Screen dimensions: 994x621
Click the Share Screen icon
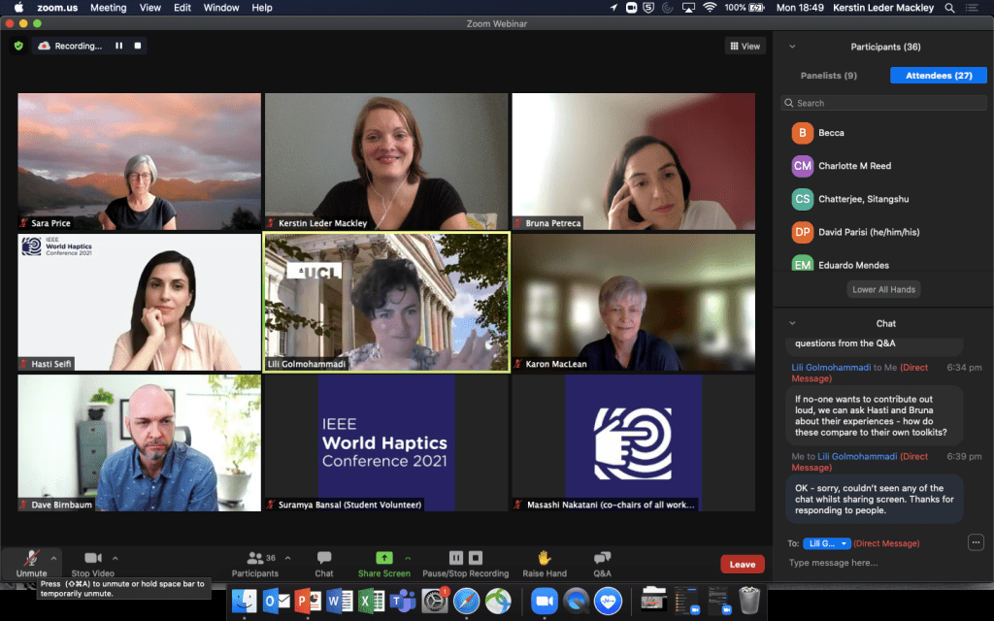click(383, 558)
